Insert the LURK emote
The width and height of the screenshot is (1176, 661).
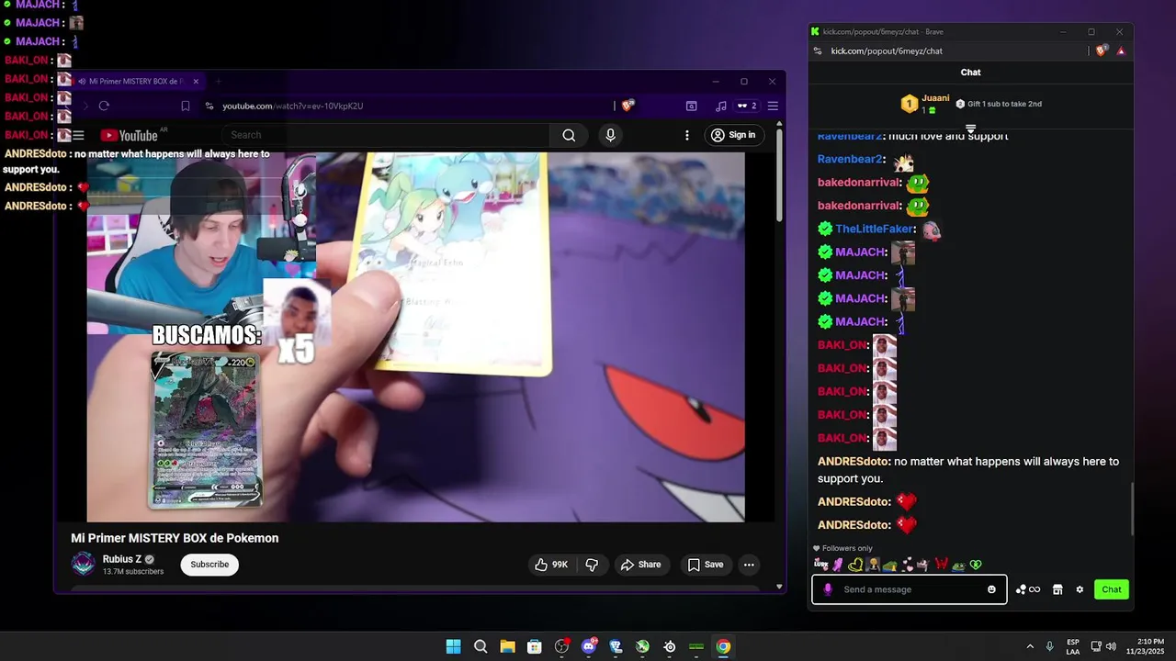(x=820, y=565)
